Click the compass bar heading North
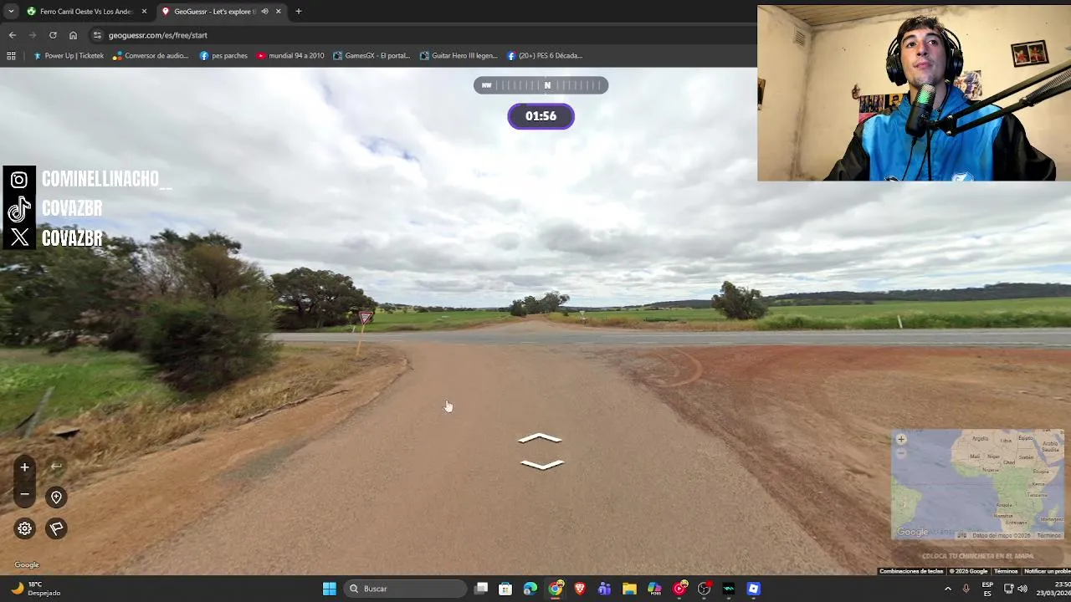This screenshot has width=1071, height=602. [541, 85]
